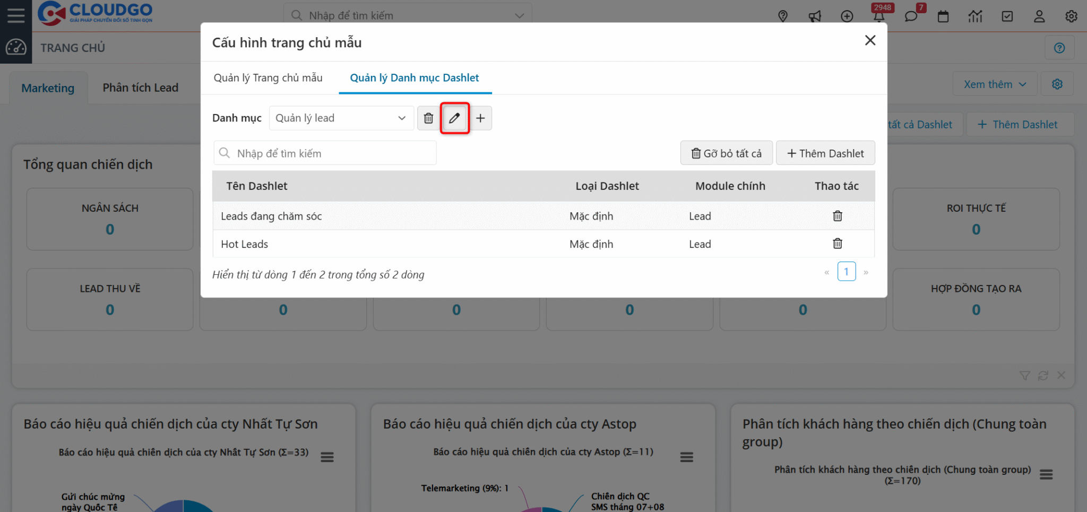Open chart menu for Nhất Tự Sơn report

tap(327, 457)
